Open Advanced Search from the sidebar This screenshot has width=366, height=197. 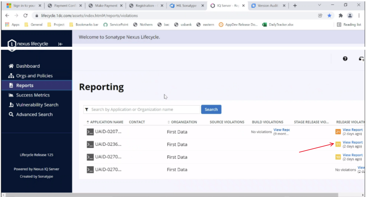[34, 114]
